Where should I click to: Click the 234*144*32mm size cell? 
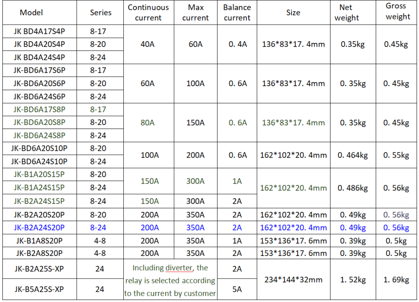tap(293, 280)
